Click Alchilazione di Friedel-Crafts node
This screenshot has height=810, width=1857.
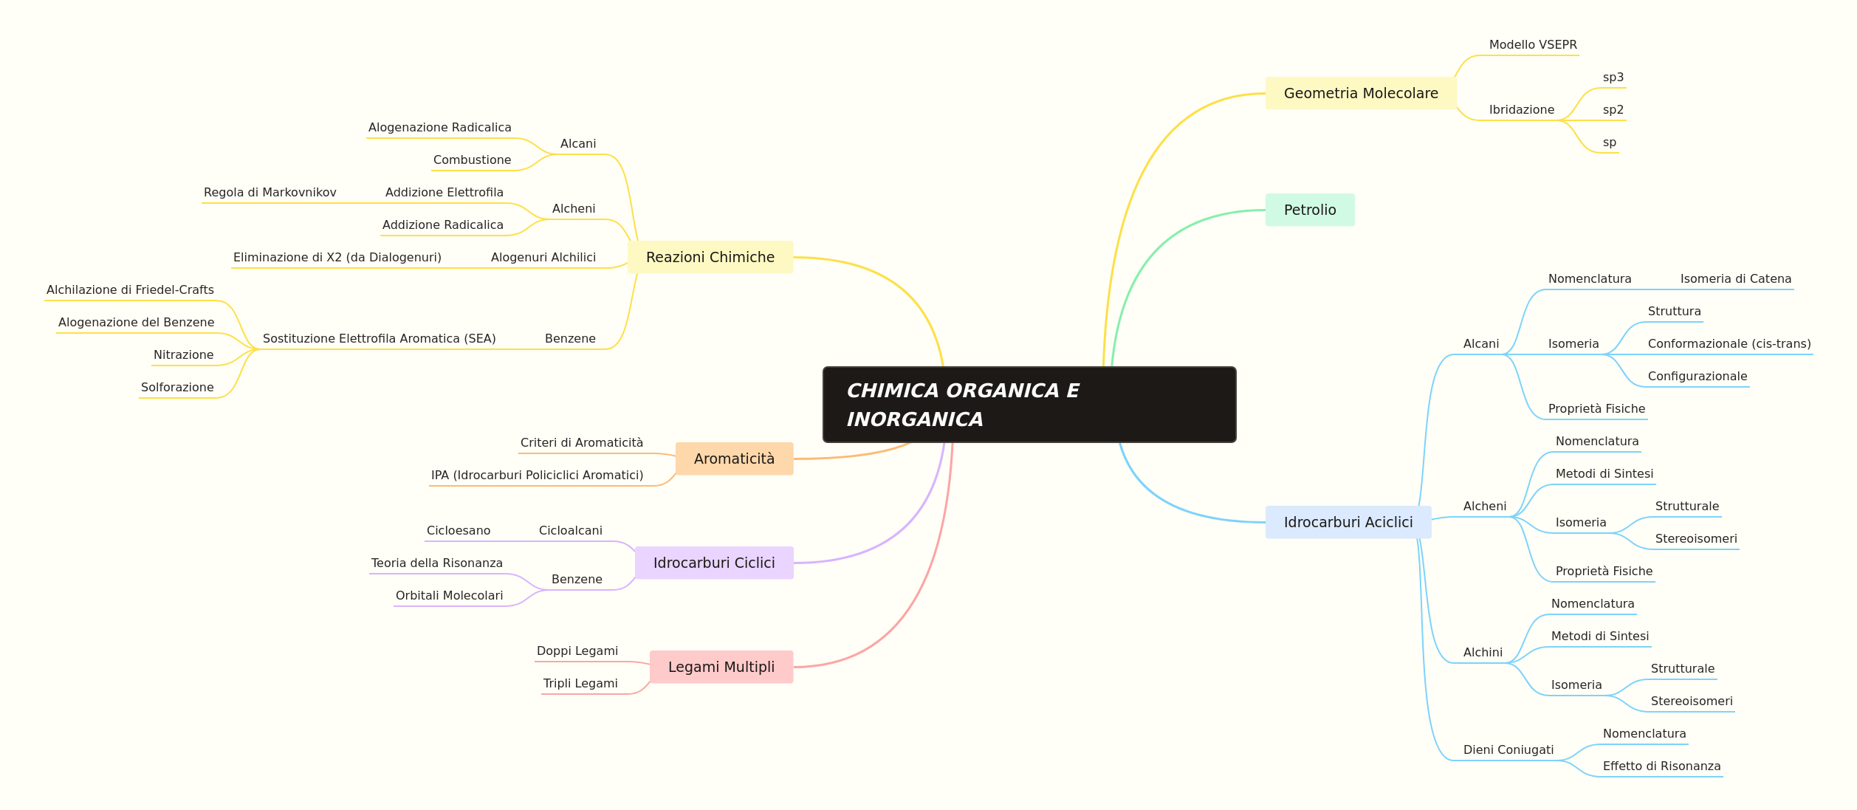[130, 290]
